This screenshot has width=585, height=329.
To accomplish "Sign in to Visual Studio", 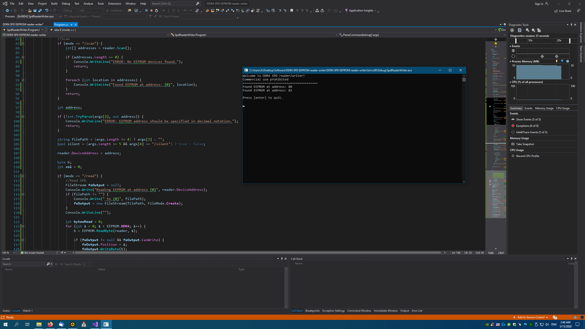I will [x=541, y=4].
